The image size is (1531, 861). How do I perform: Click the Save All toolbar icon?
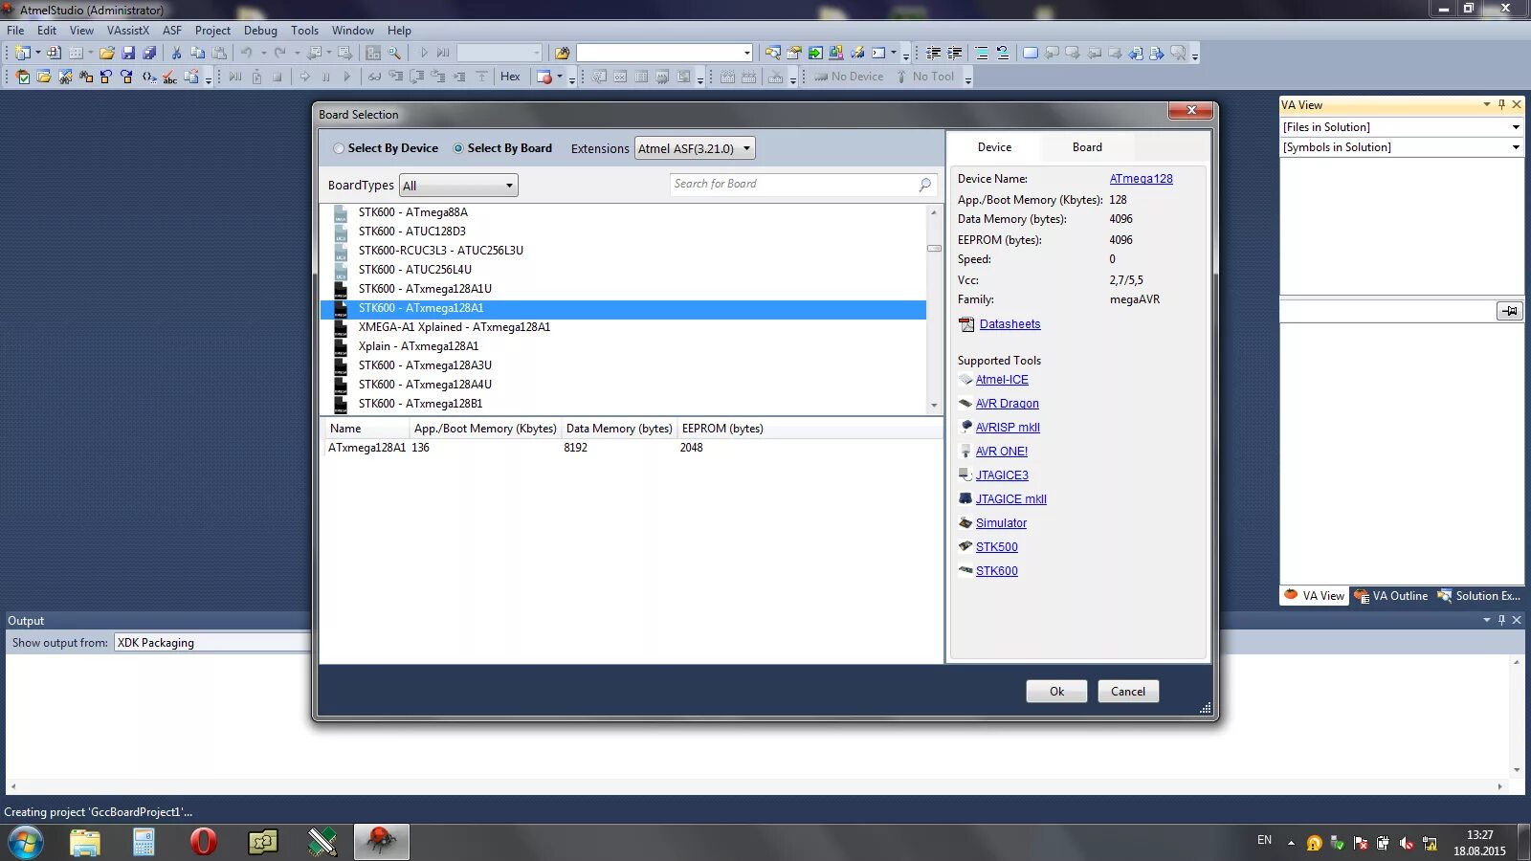coord(149,54)
